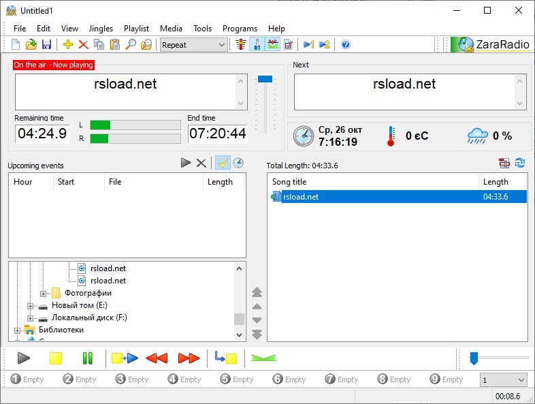The width and height of the screenshot is (535, 404).
Task: Click the playlist Length column header
Action: point(502,182)
